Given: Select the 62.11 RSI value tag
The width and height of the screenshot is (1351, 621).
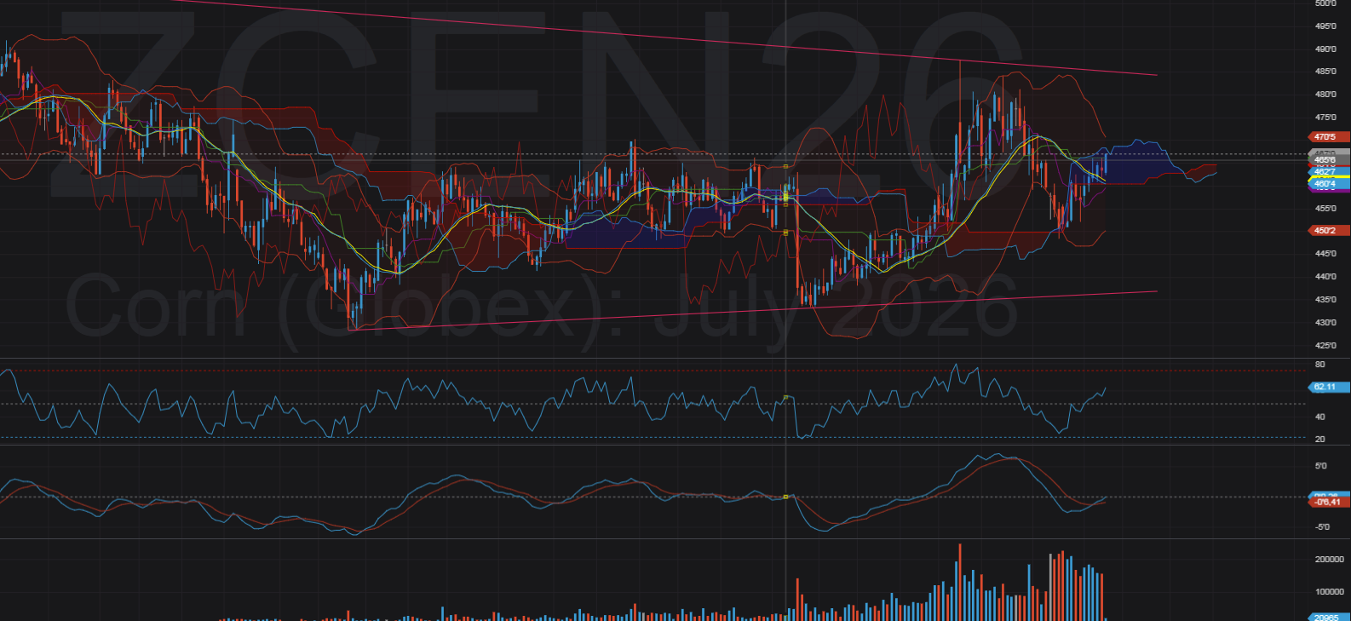Looking at the screenshot, I should 1327,387.
